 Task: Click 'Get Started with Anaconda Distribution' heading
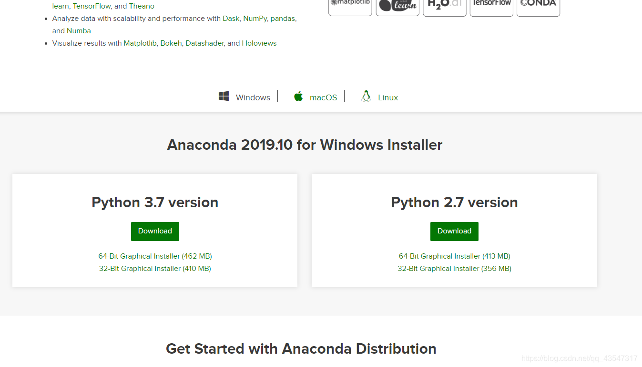coord(301,349)
